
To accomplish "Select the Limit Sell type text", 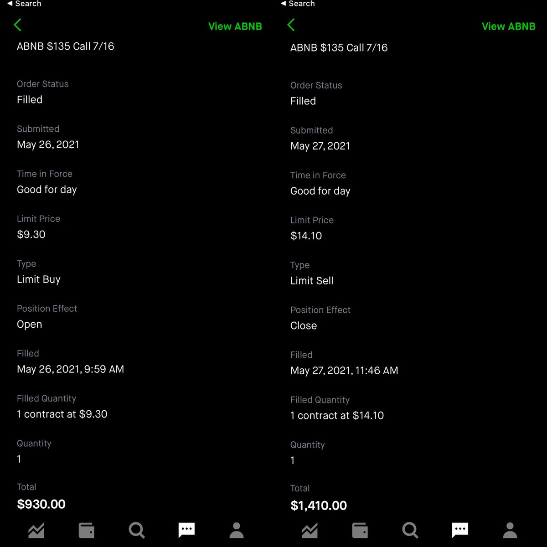I will tap(312, 281).
